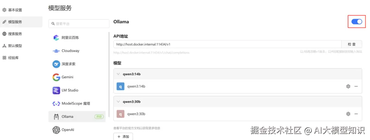Select the ModelScope 魔塔 platform

77,103
